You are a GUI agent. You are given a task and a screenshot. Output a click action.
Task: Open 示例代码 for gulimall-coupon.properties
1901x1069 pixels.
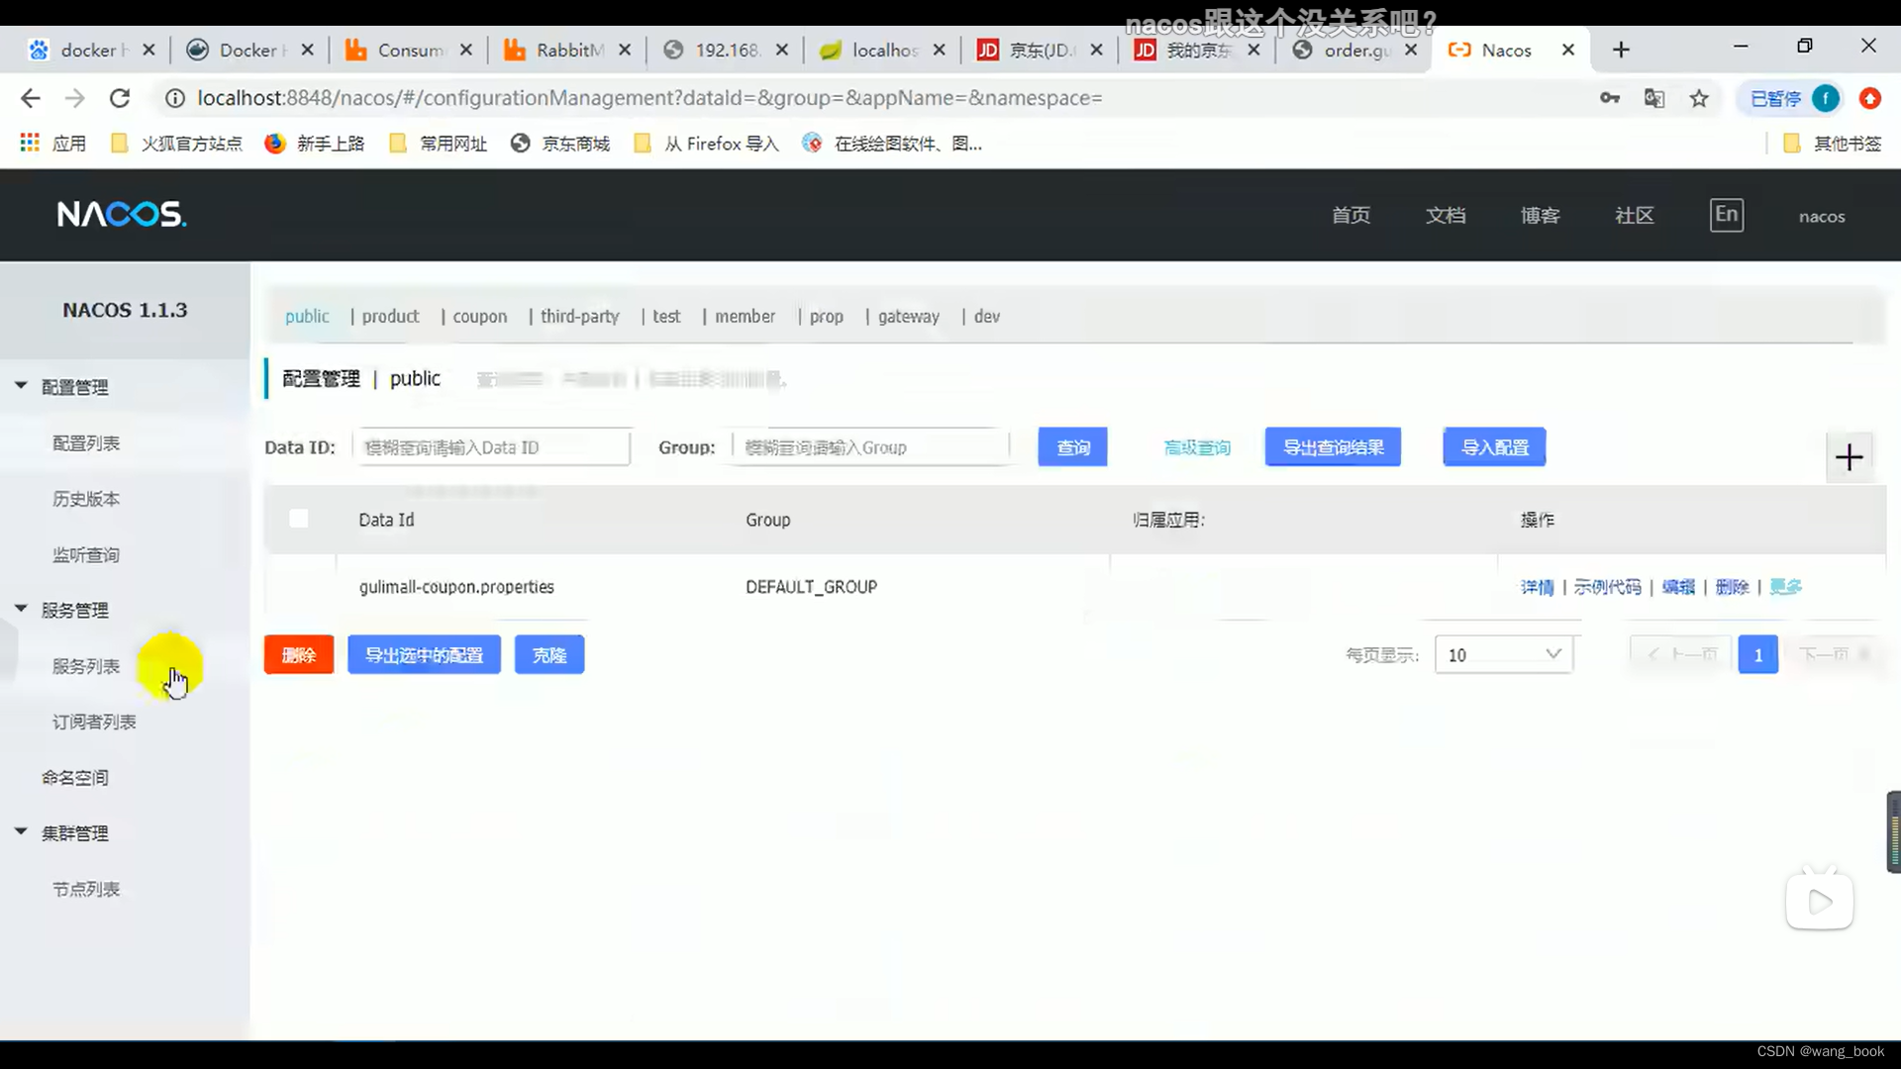coord(1607,587)
